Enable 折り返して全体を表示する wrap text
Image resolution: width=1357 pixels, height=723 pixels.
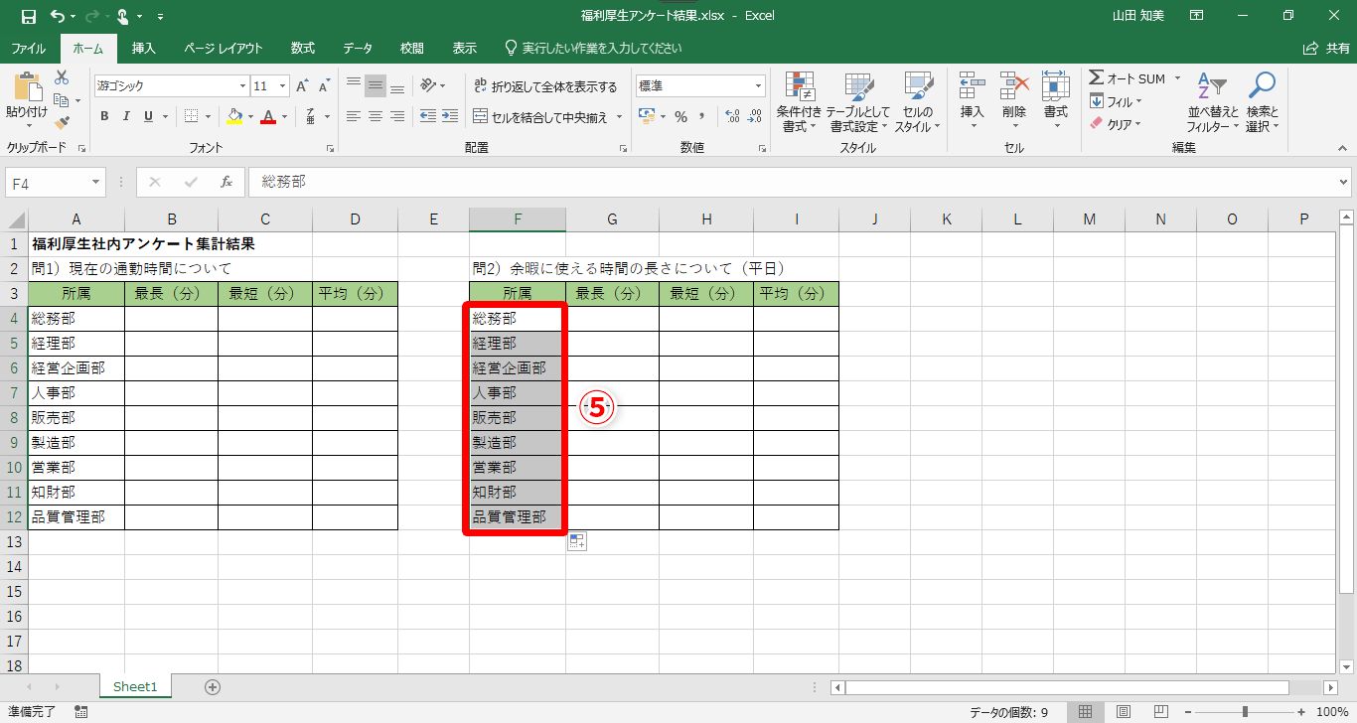pos(545,86)
